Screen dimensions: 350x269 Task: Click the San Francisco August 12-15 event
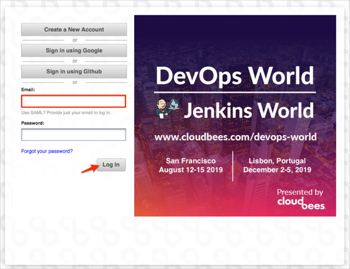point(191,165)
